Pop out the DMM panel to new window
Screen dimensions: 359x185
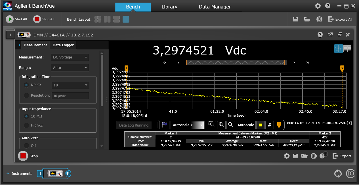tap(330, 35)
